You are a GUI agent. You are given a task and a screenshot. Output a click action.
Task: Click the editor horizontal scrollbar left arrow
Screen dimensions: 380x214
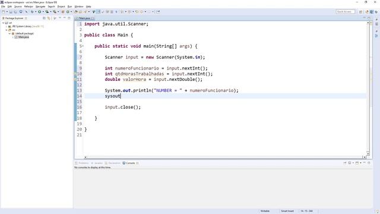pos(85,157)
